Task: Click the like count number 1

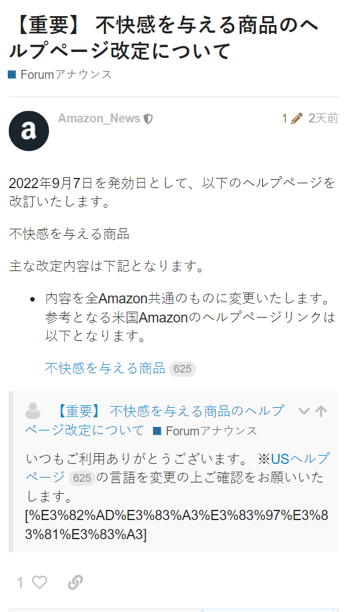Action: [x=20, y=583]
